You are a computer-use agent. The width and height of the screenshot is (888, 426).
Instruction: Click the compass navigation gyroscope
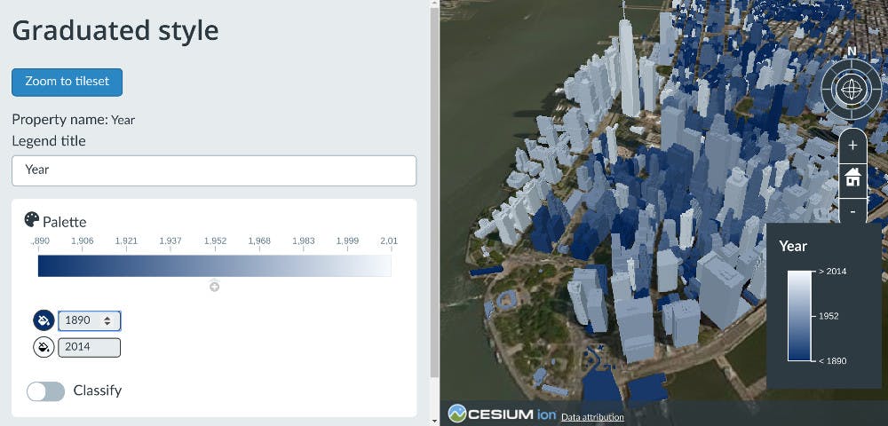(x=852, y=89)
